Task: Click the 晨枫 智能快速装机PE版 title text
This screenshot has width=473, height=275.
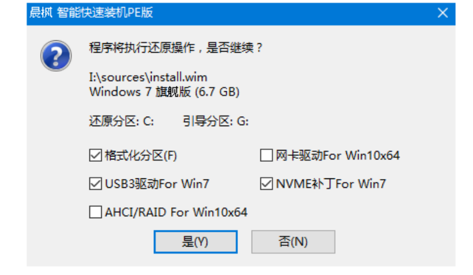Action: [x=91, y=13]
